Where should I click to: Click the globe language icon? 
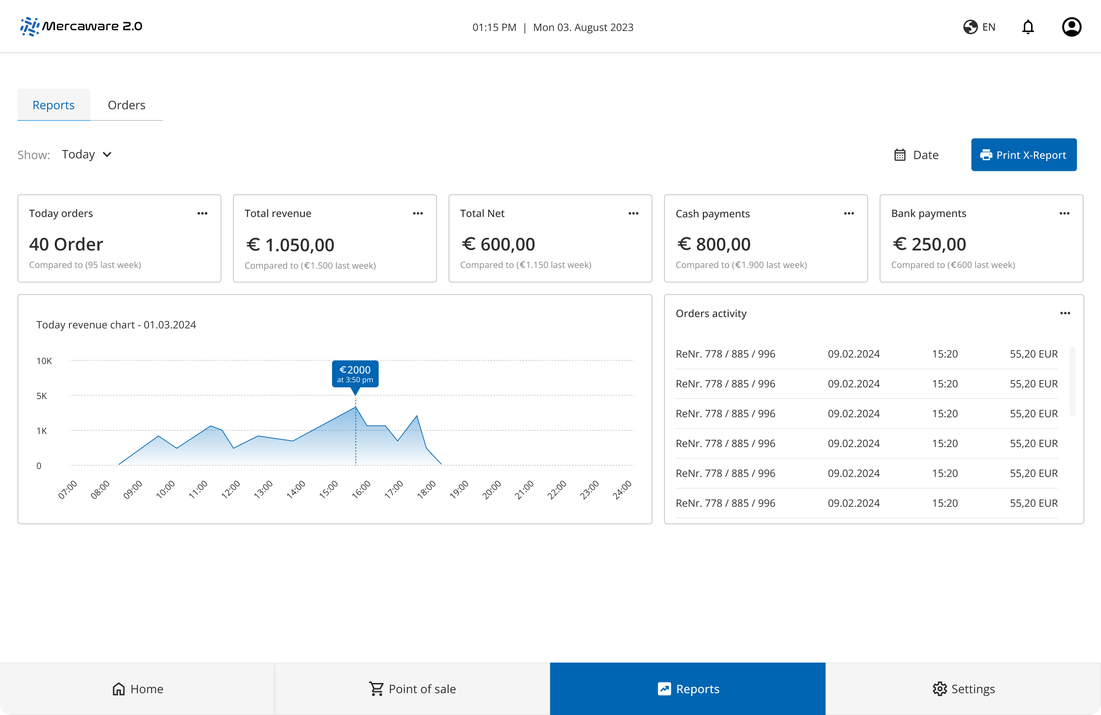[x=970, y=27]
